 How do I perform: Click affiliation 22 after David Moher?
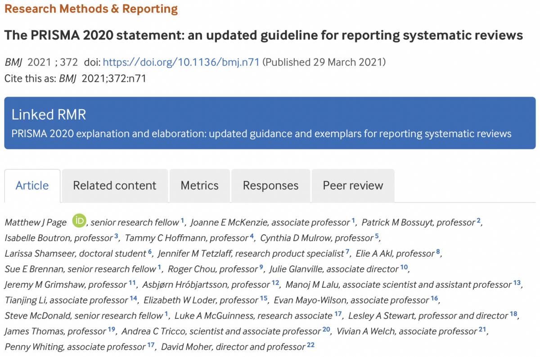point(310,345)
